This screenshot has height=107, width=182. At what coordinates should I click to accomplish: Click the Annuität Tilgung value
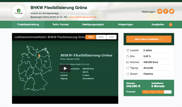click(x=148, y=68)
